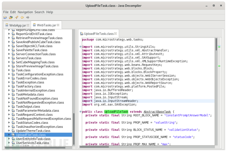Click the WebTasks.jar tab jar icon
Image resolution: width=227 pixels, height=152 pixels.
[x=34, y=25]
